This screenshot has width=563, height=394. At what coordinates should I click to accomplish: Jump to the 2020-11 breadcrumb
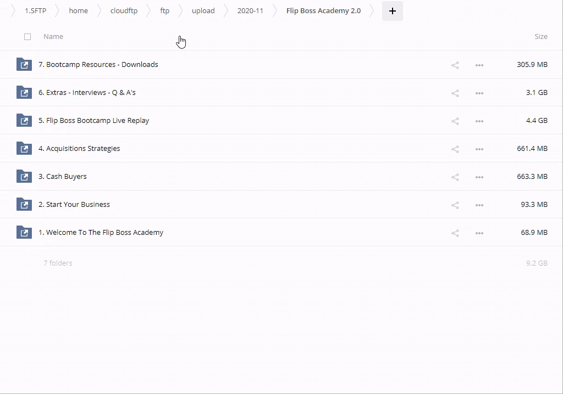[250, 11]
